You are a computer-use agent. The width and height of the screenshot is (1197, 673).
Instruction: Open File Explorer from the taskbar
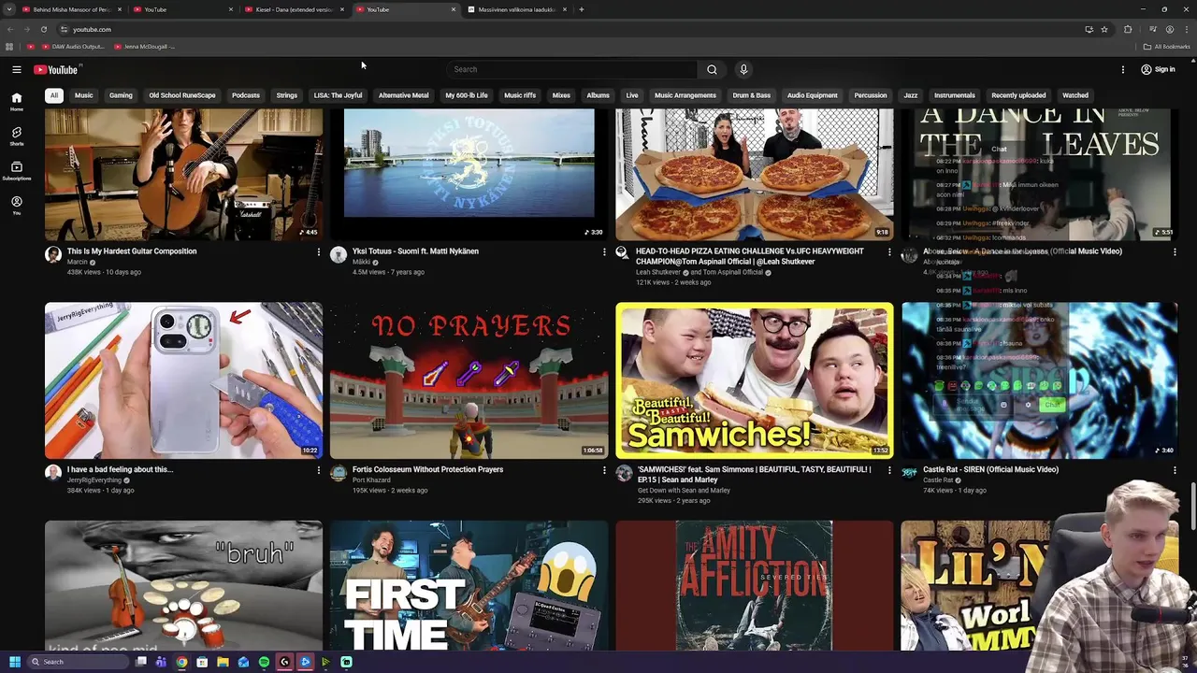(x=223, y=662)
